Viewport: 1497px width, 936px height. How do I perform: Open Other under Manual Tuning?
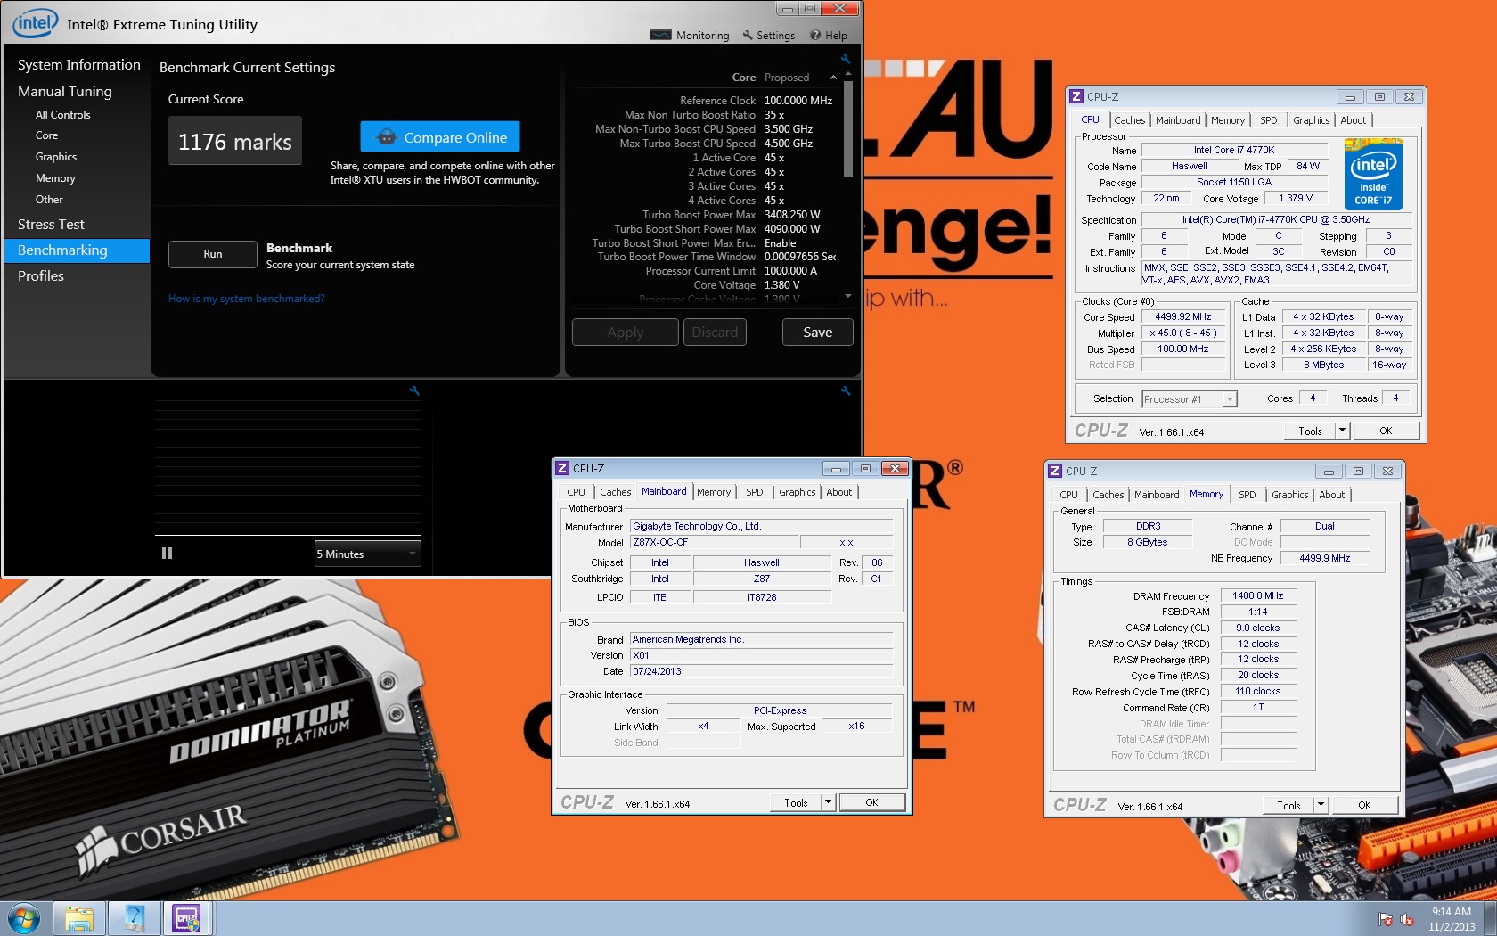coord(49,200)
